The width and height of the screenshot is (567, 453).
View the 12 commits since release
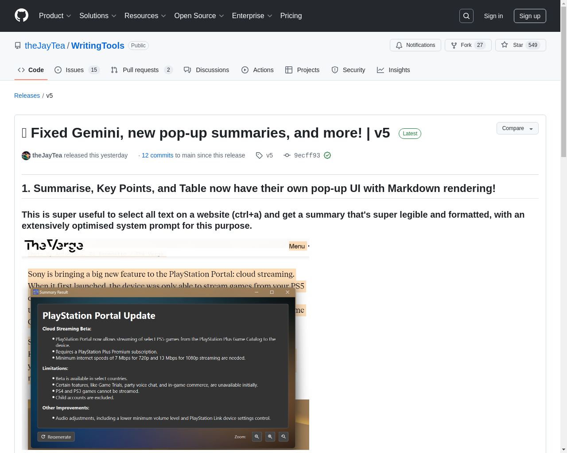(x=157, y=155)
